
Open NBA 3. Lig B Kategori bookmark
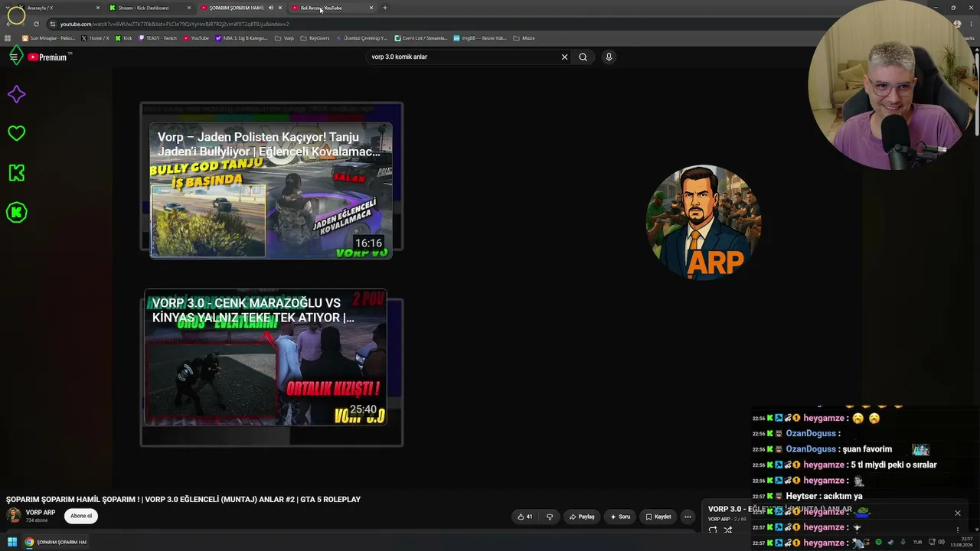(241, 38)
